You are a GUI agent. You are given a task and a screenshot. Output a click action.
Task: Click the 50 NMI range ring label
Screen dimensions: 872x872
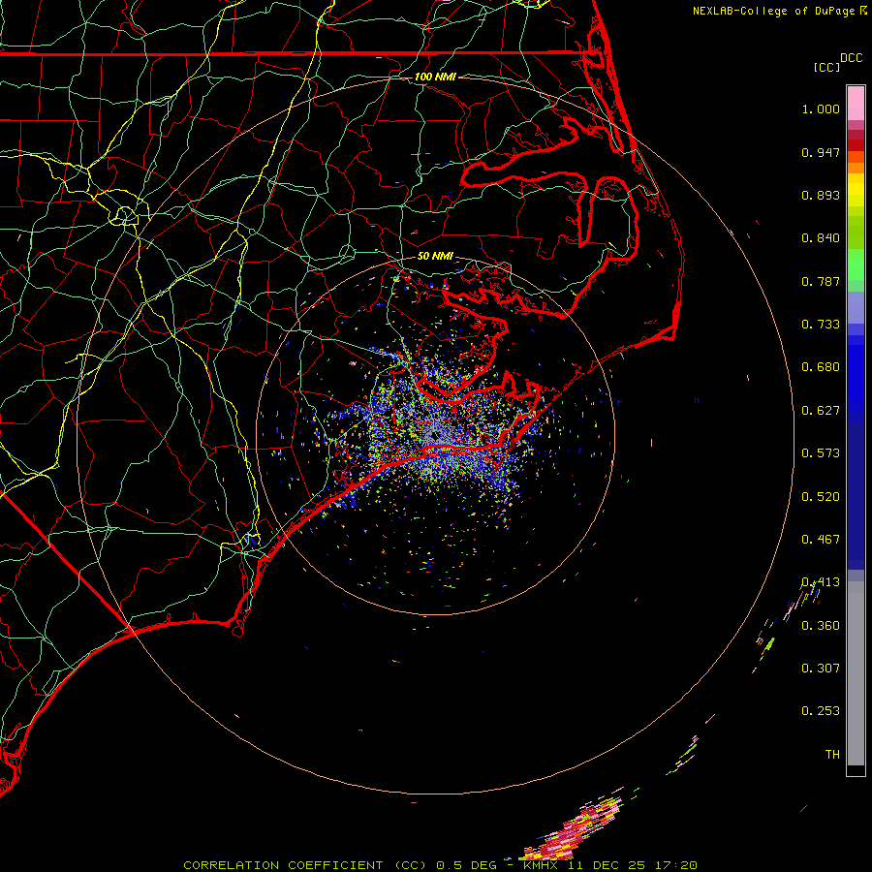pyautogui.click(x=435, y=257)
